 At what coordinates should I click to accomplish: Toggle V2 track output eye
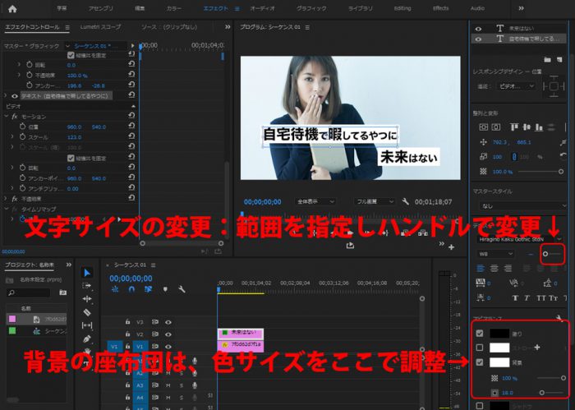(x=168, y=334)
